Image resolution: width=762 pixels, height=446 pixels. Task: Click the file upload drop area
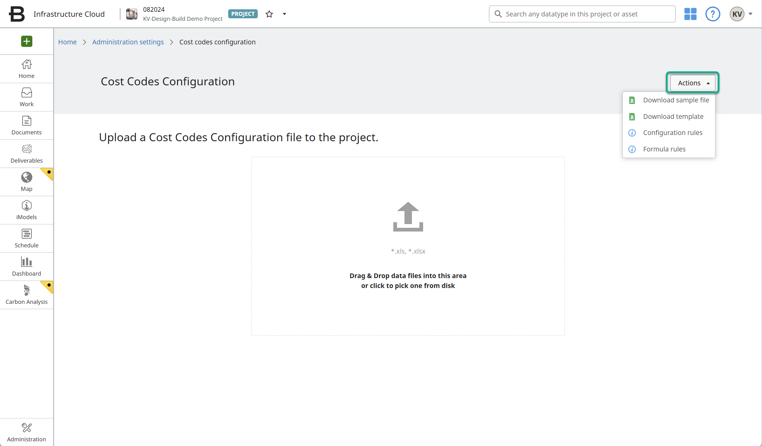coord(408,246)
